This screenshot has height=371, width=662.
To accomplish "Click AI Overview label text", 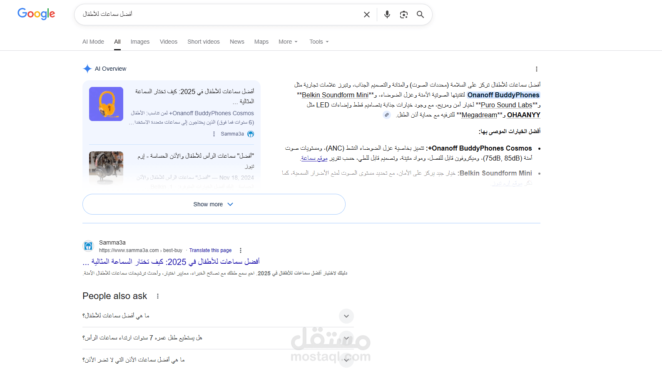I will pyautogui.click(x=110, y=69).
